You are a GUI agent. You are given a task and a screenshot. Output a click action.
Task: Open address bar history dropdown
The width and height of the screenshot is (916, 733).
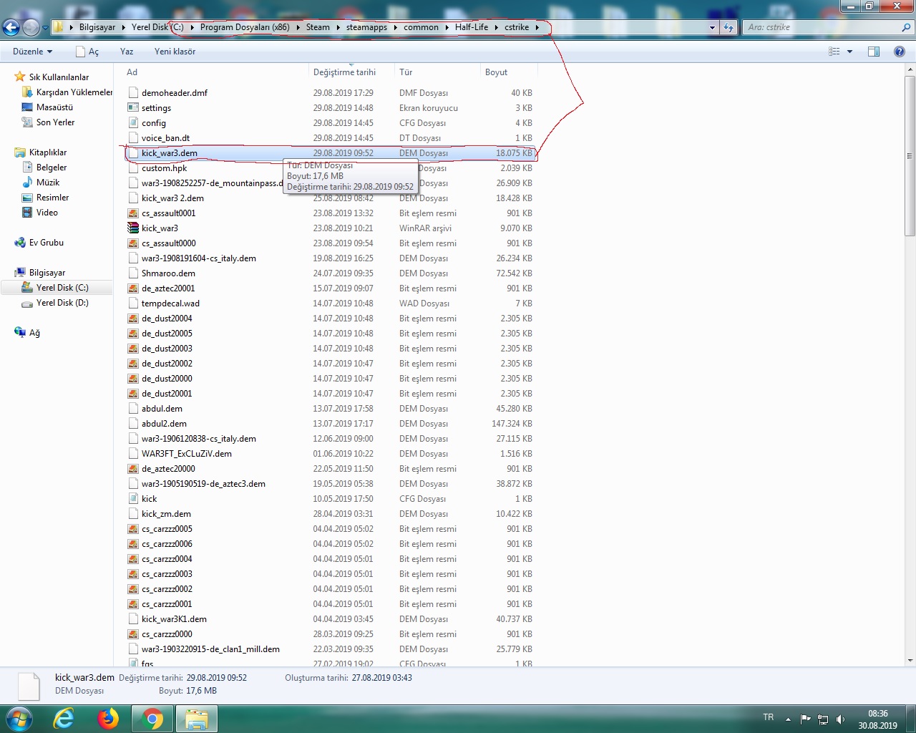pyautogui.click(x=712, y=27)
